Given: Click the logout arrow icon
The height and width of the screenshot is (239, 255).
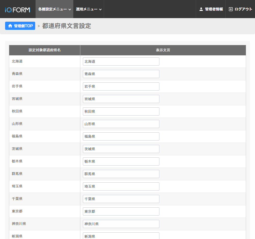Looking at the screenshot, I should coord(231,9).
